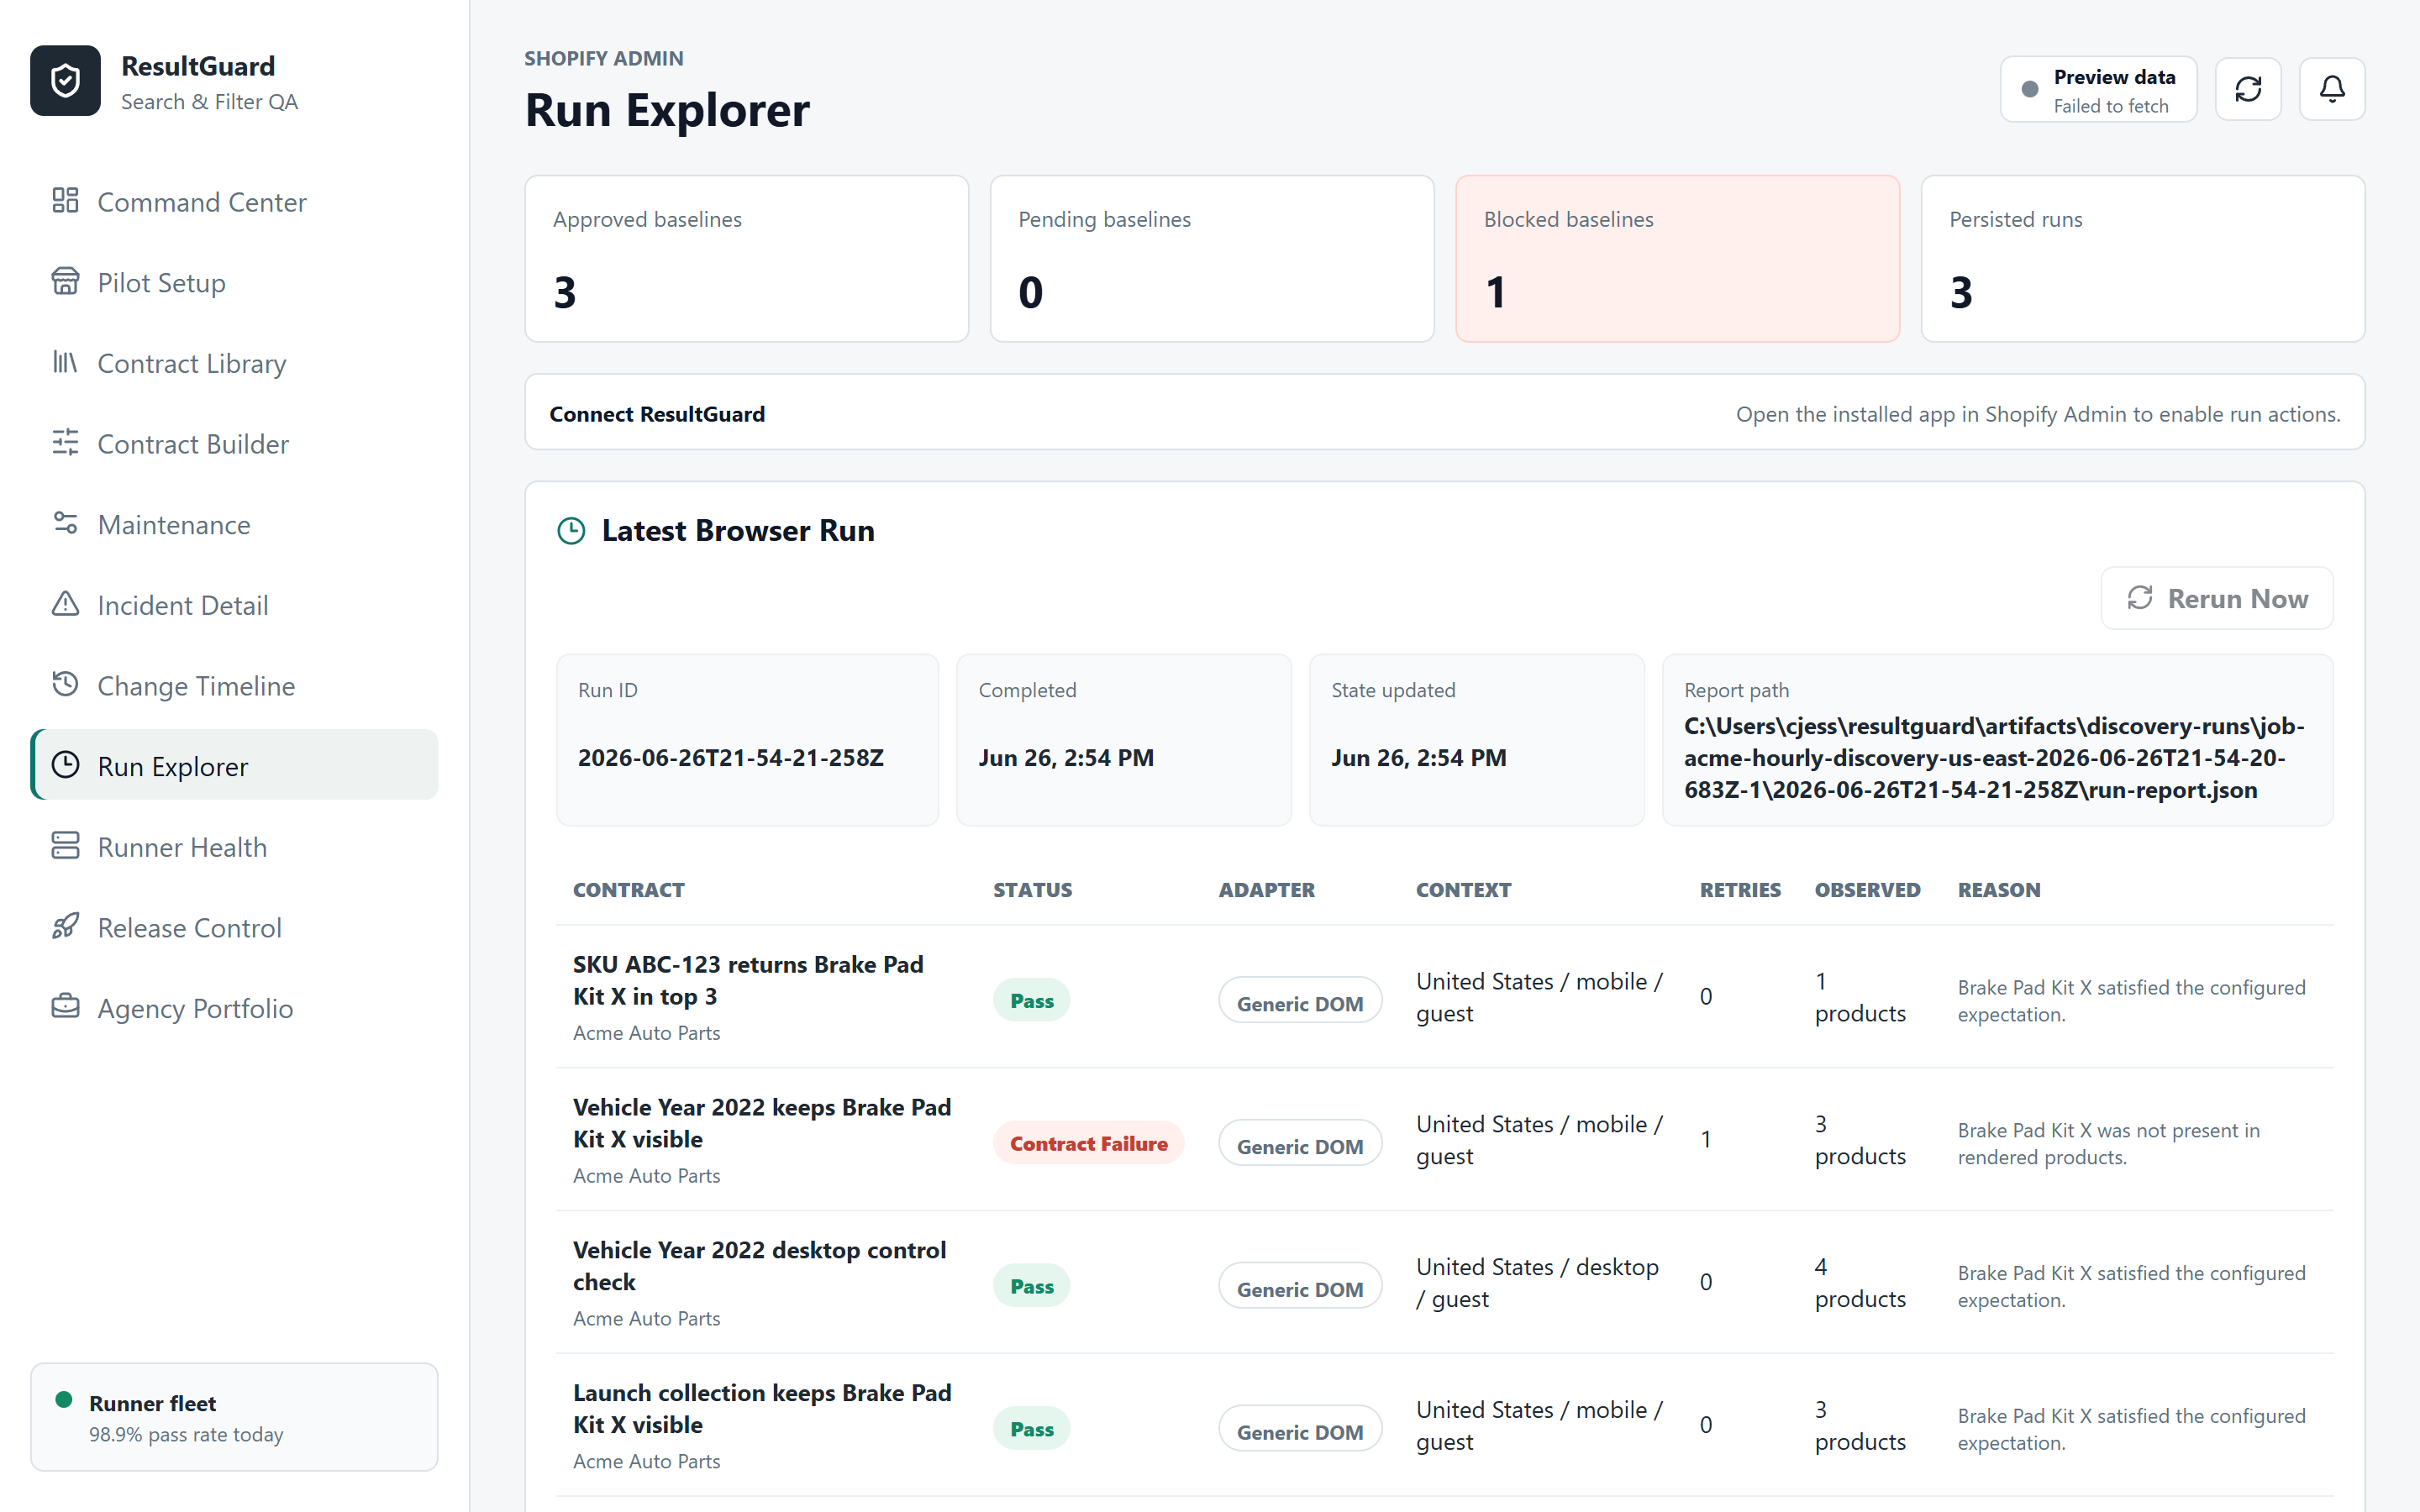
Task: Click the Run ID value 2026-06-26T21-54-21-258Z
Action: click(731, 757)
